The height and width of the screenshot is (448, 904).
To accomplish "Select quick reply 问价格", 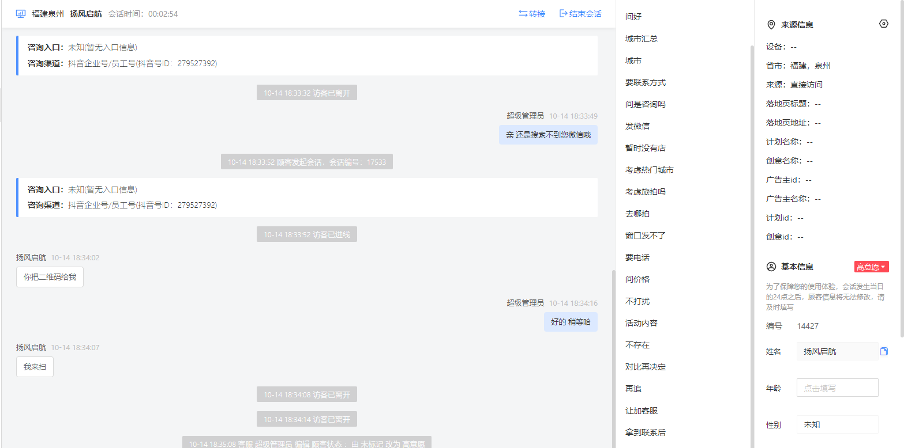I will click(637, 279).
